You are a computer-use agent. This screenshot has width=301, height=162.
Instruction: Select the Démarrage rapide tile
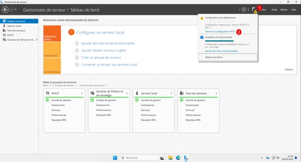(52, 34)
